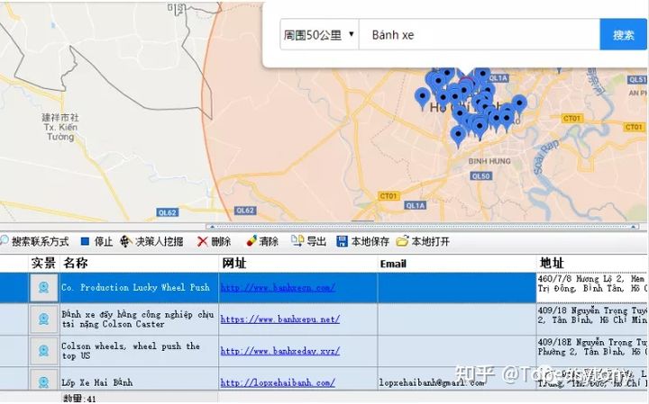Click the 网址 column header
The height and width of the screenshot is (404, 649).
pos(298,263)
